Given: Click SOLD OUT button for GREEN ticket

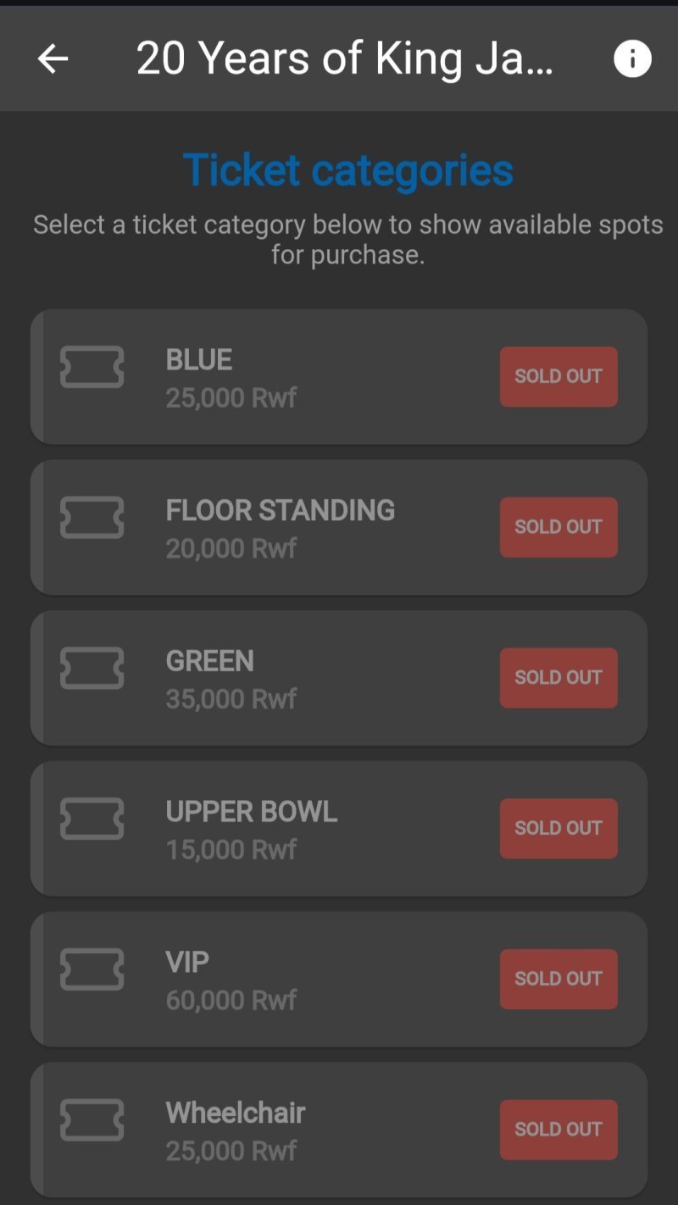Looking at the screenshot, I should tap(559, 678).
